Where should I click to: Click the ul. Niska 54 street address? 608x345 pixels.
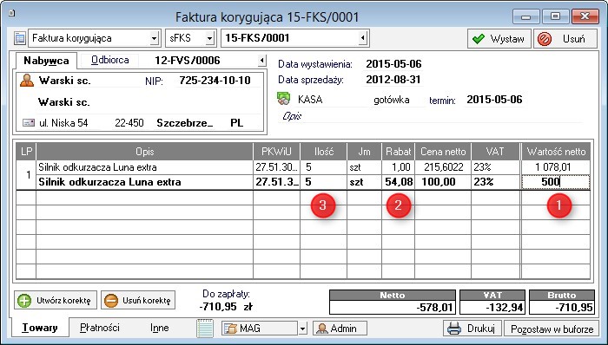[63, 123]
